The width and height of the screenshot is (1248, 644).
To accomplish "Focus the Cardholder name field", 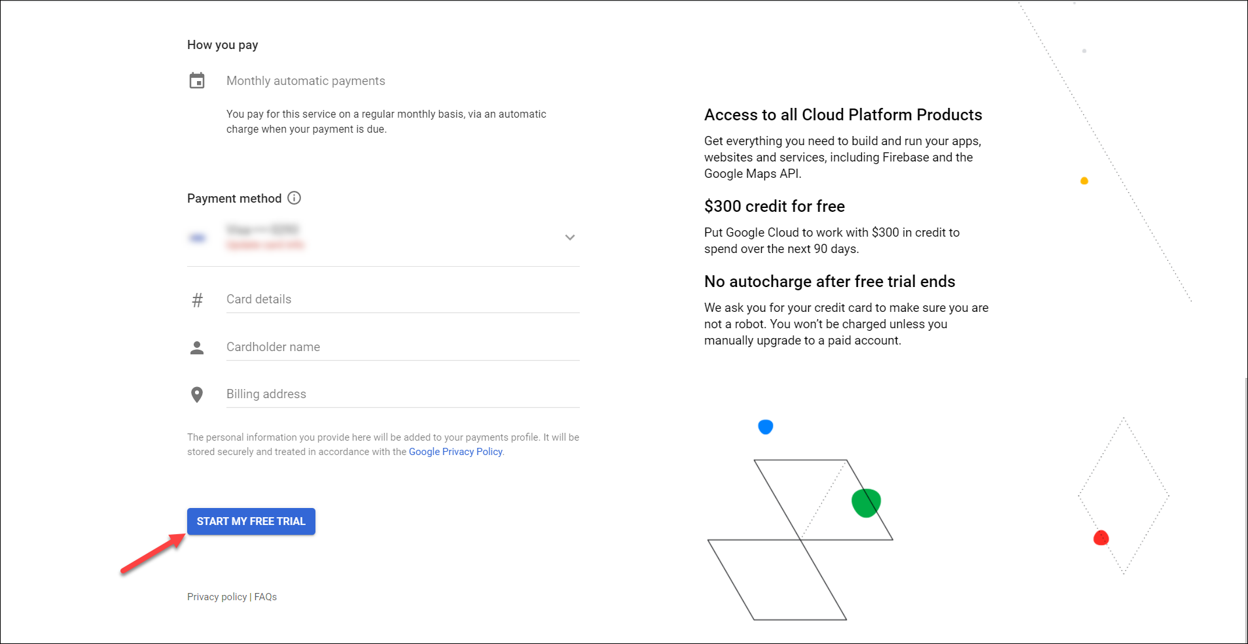I will pyautogui.click(x=403, y=347).
